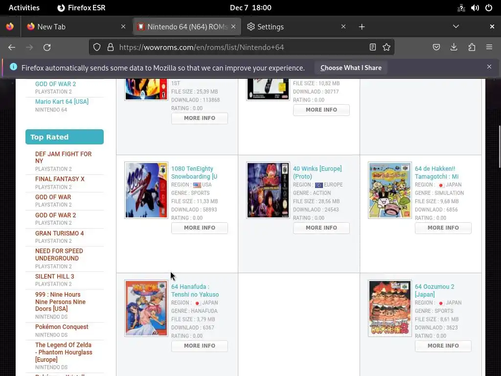The height and width of the screenshot is (376, 501).
Task: Open clock and calendar Dec 7 18:00
Action: coord(250,8)
